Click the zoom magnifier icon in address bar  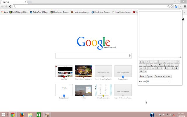(x=168, y=6)
